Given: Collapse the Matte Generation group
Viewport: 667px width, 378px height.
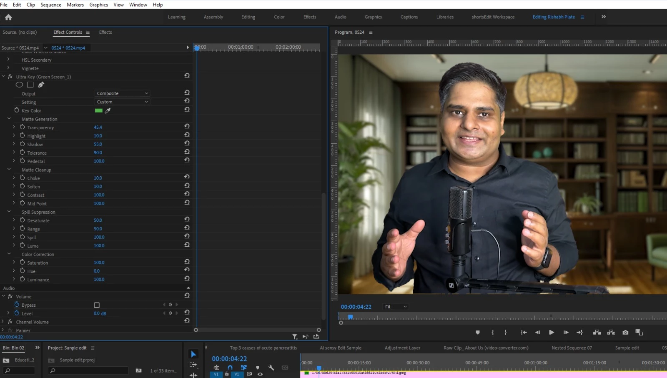Looking at the screenshot, I should tap(9, 119).
